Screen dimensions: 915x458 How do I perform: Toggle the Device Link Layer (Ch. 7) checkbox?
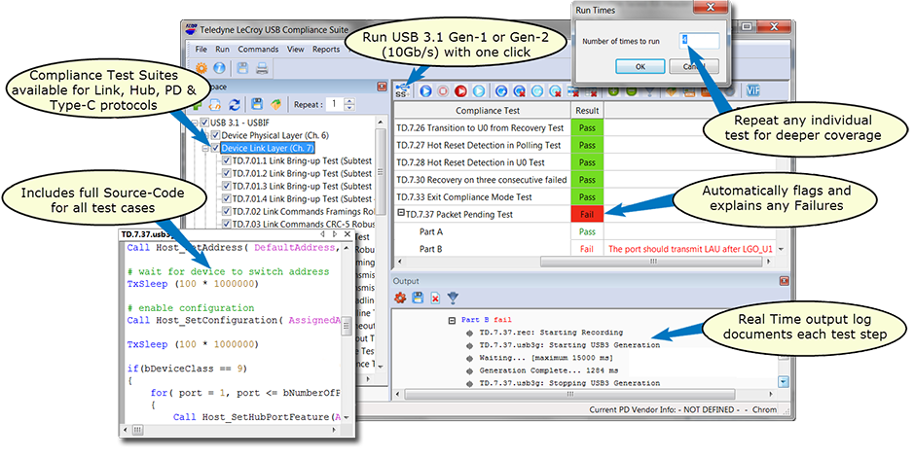(215, 148)
